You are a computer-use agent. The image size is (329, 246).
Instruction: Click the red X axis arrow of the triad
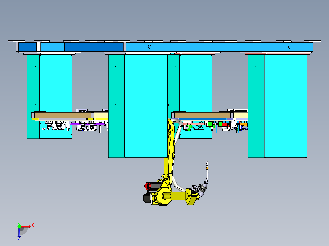tap(26, 227)
